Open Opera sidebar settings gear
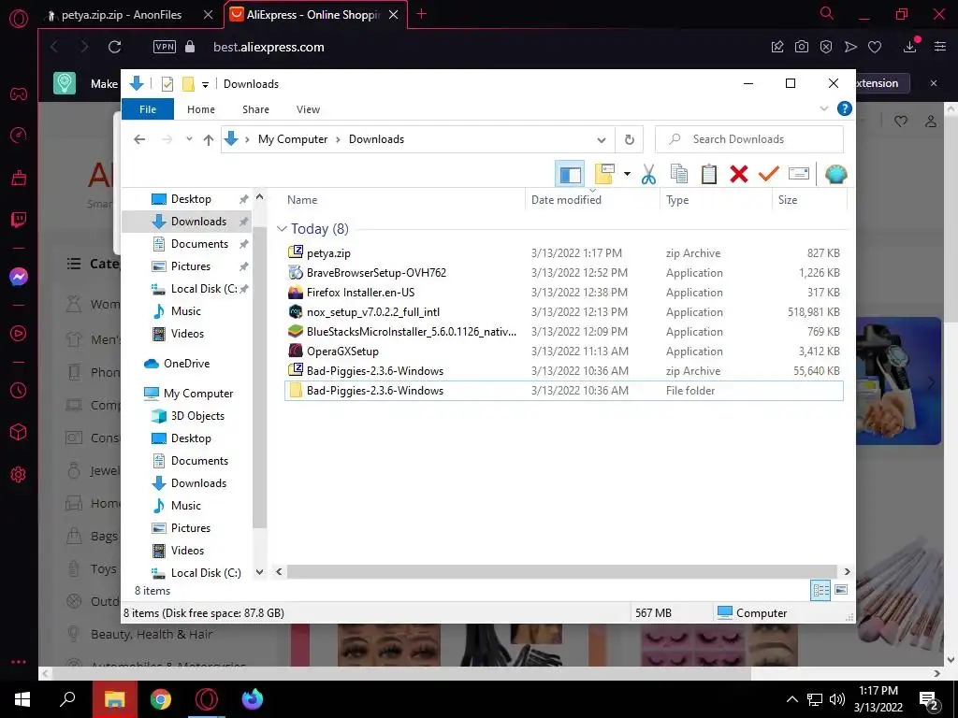958x718 pixels. (19, 474)
